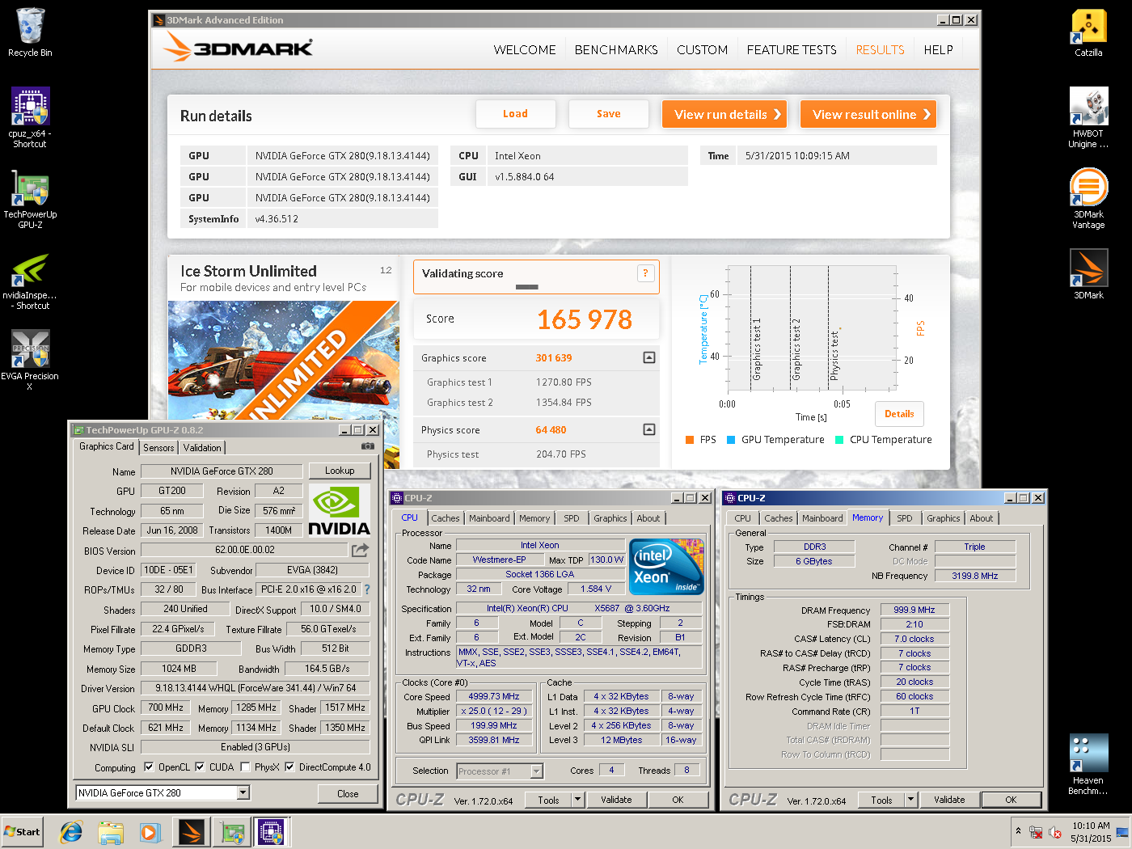Launch the 3DMark desktop shortcut

[x=1088, y=275]
